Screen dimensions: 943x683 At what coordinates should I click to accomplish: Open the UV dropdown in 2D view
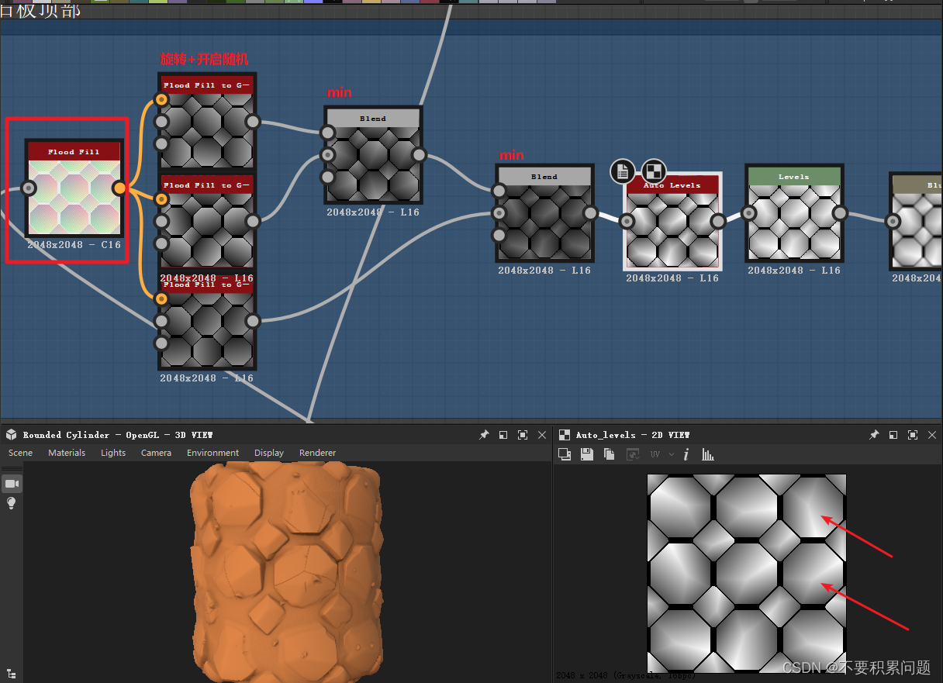[x=655, y=454]
